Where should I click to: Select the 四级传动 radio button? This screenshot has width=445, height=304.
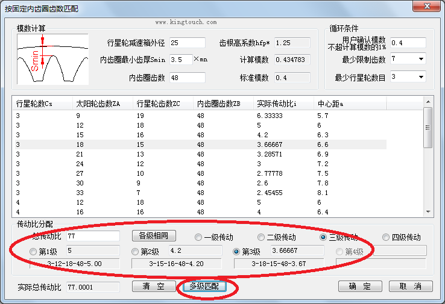coord(385,237)
